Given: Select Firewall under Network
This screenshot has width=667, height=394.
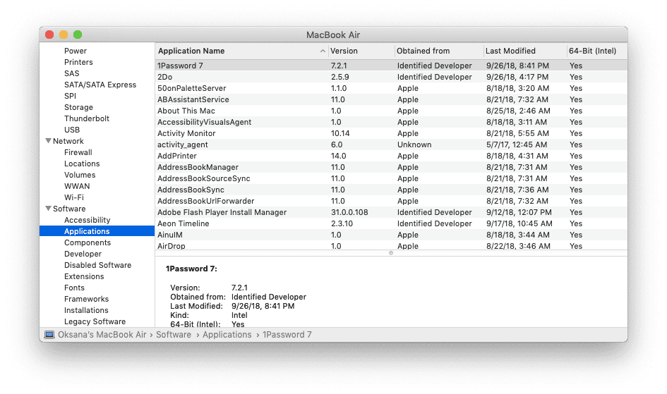Looking at the screenshot, I should [78, 152].
